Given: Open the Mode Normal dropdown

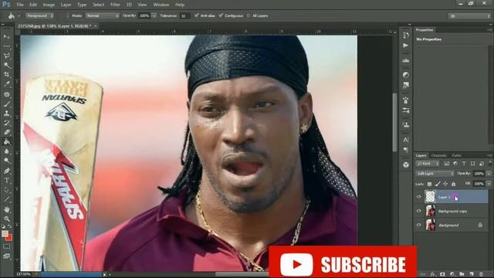Looking at the screenshot, I should pos(102,15).
